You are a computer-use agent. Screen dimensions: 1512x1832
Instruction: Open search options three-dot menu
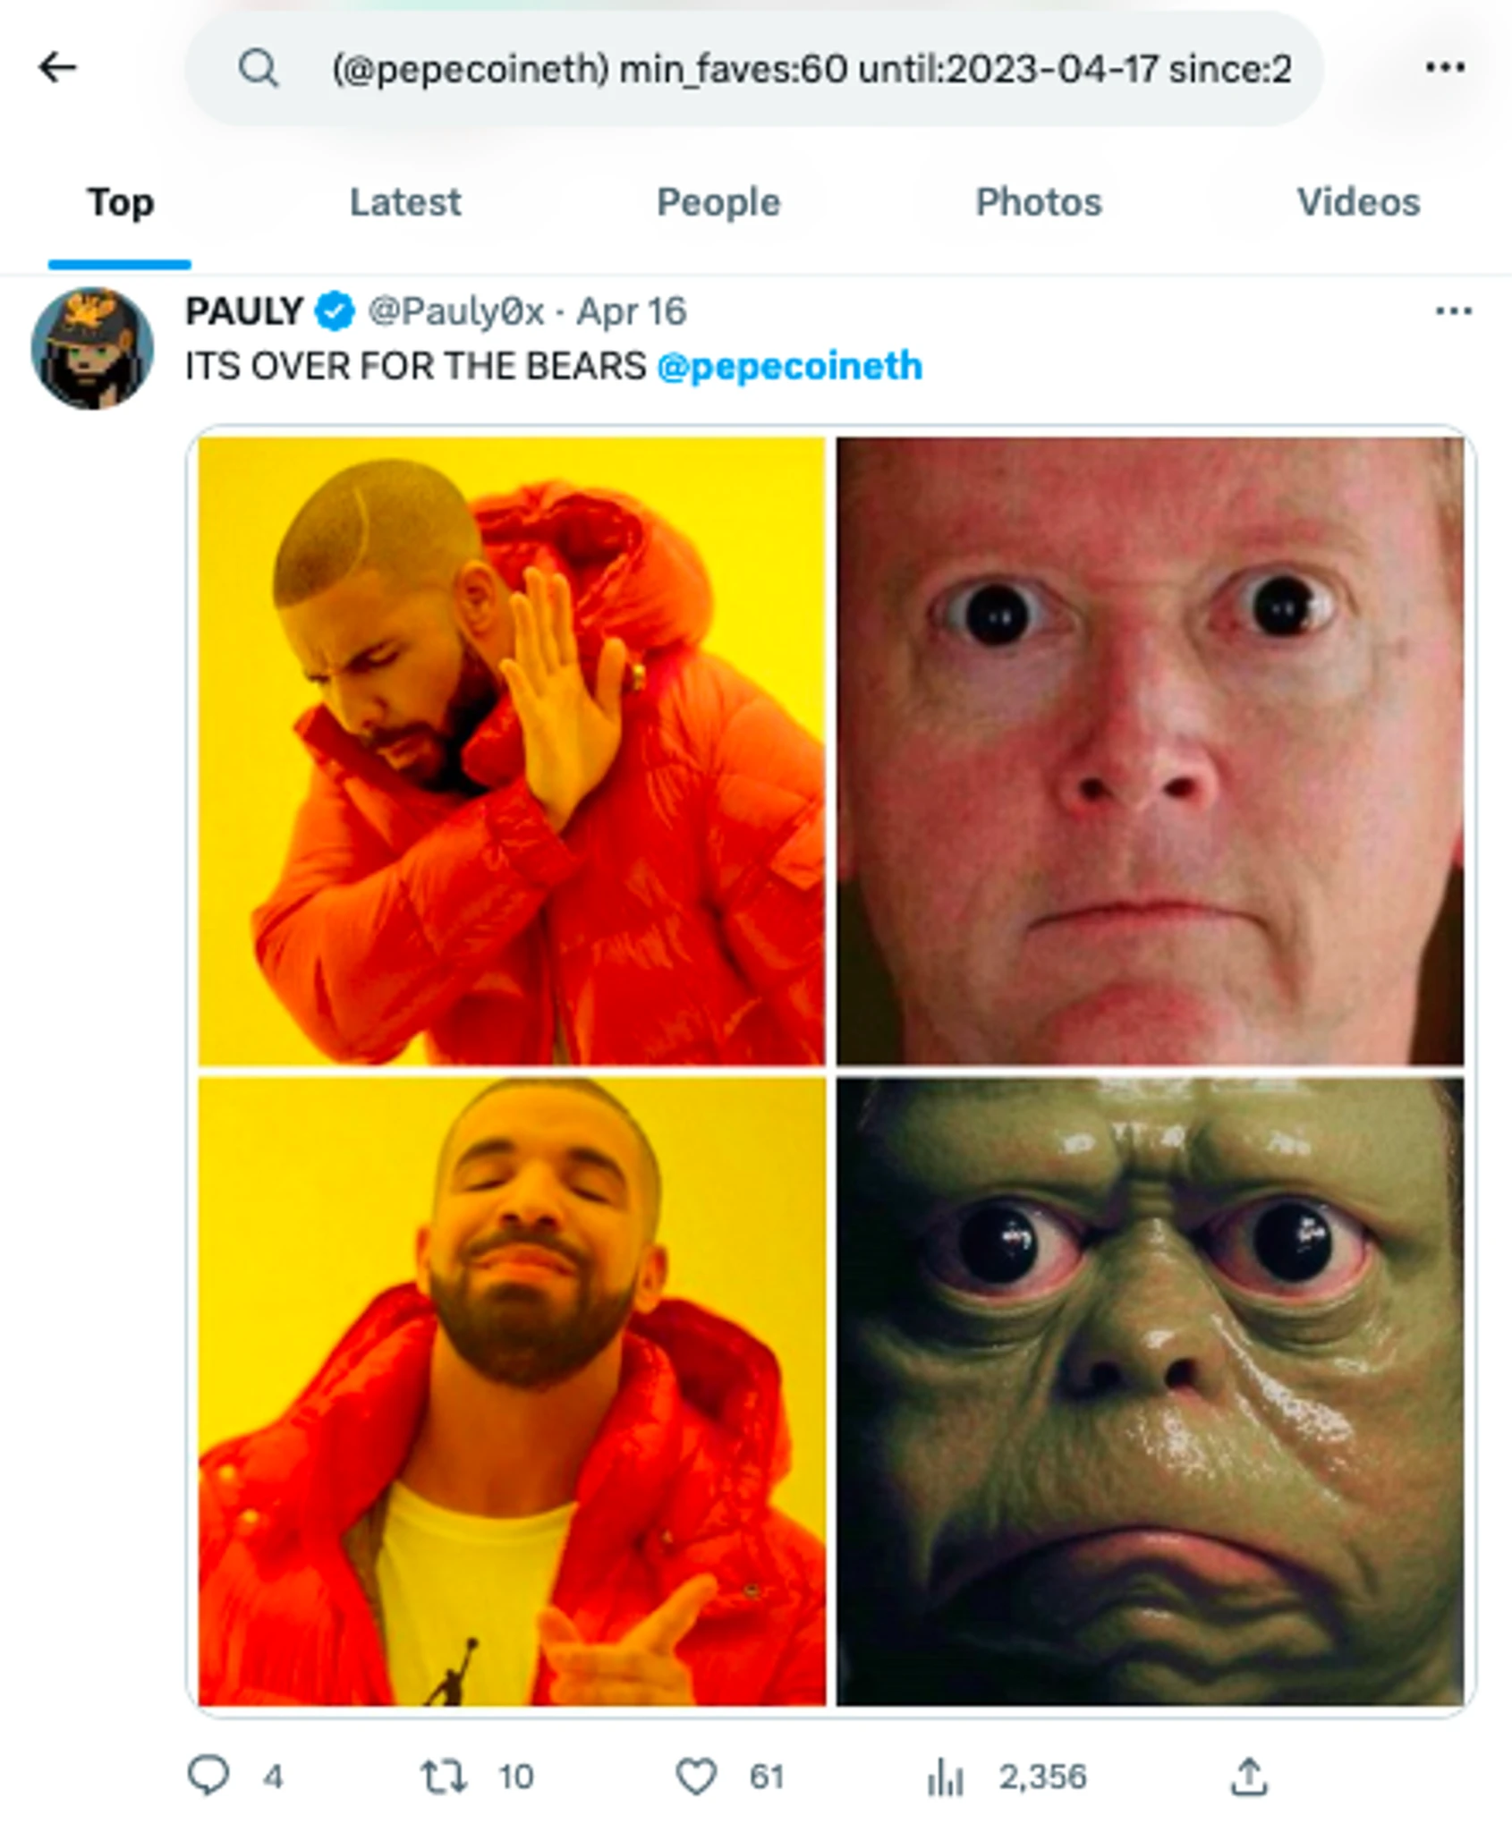click(x=1445, y=67)
